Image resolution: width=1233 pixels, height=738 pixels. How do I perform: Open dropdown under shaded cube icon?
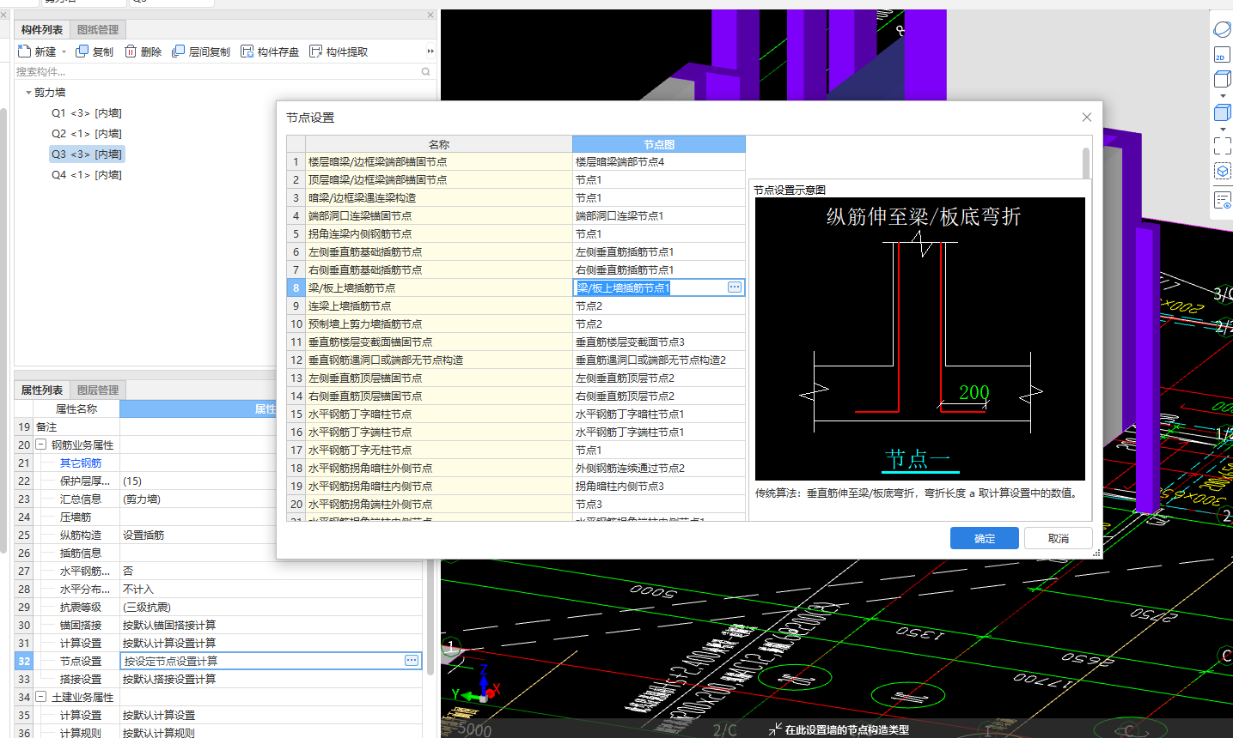[x=1222, y=130]
